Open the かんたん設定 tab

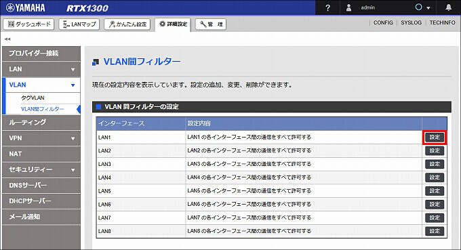pos(127,24)
